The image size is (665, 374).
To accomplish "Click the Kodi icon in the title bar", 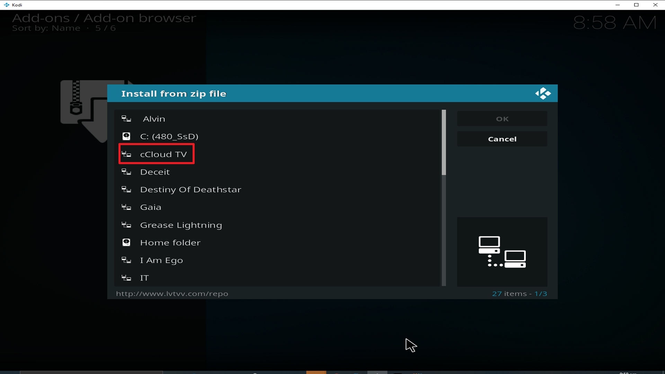I will click(x=6, y=5).
